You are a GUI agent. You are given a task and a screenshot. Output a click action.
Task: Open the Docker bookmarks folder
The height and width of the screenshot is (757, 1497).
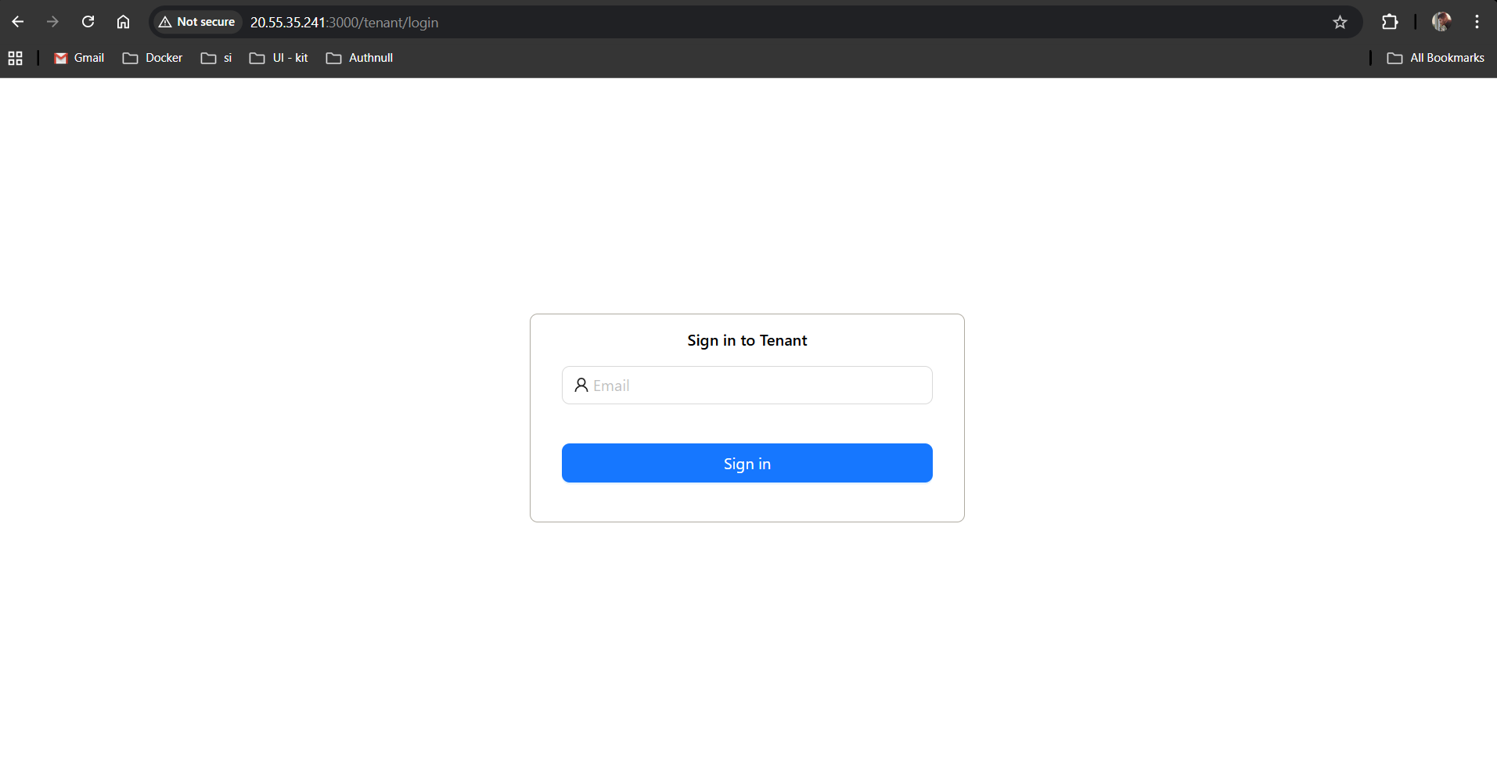(x=152, y=57)
